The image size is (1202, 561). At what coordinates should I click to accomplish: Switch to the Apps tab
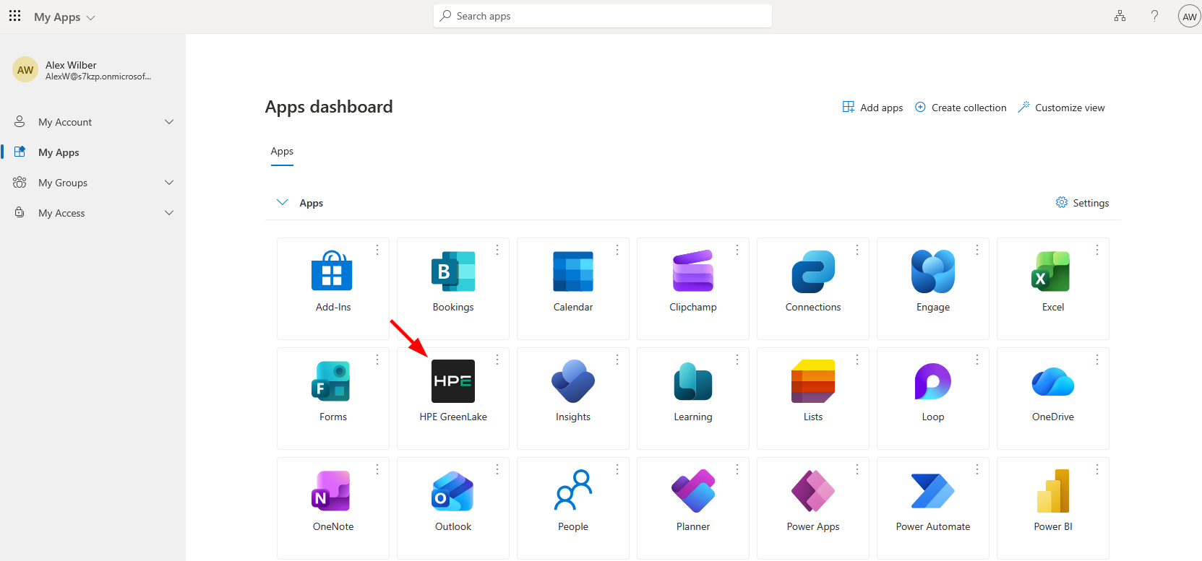point(282,152)
